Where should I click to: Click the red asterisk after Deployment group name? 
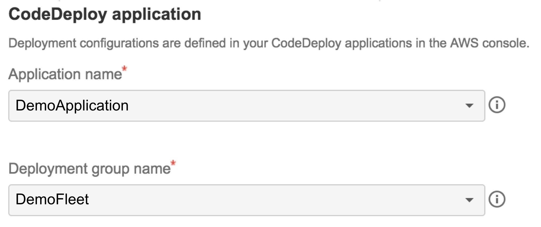pyautogui.click(x=173, y=163)
